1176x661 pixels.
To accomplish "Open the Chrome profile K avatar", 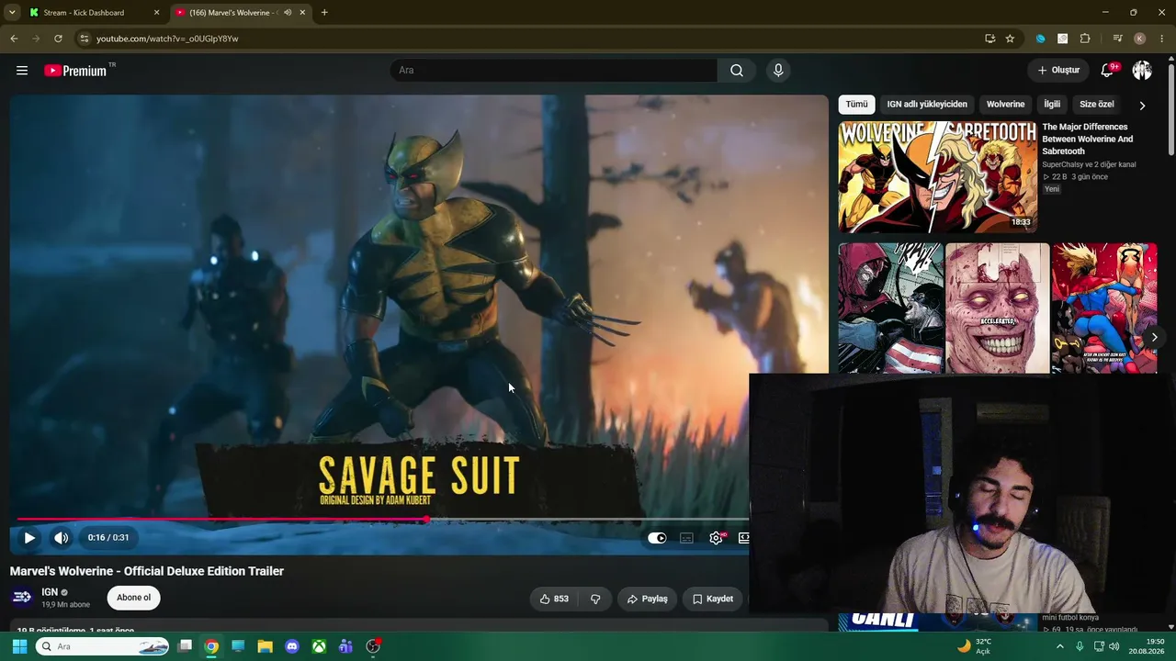I will pyautogui.click(x=1139, y=39).
